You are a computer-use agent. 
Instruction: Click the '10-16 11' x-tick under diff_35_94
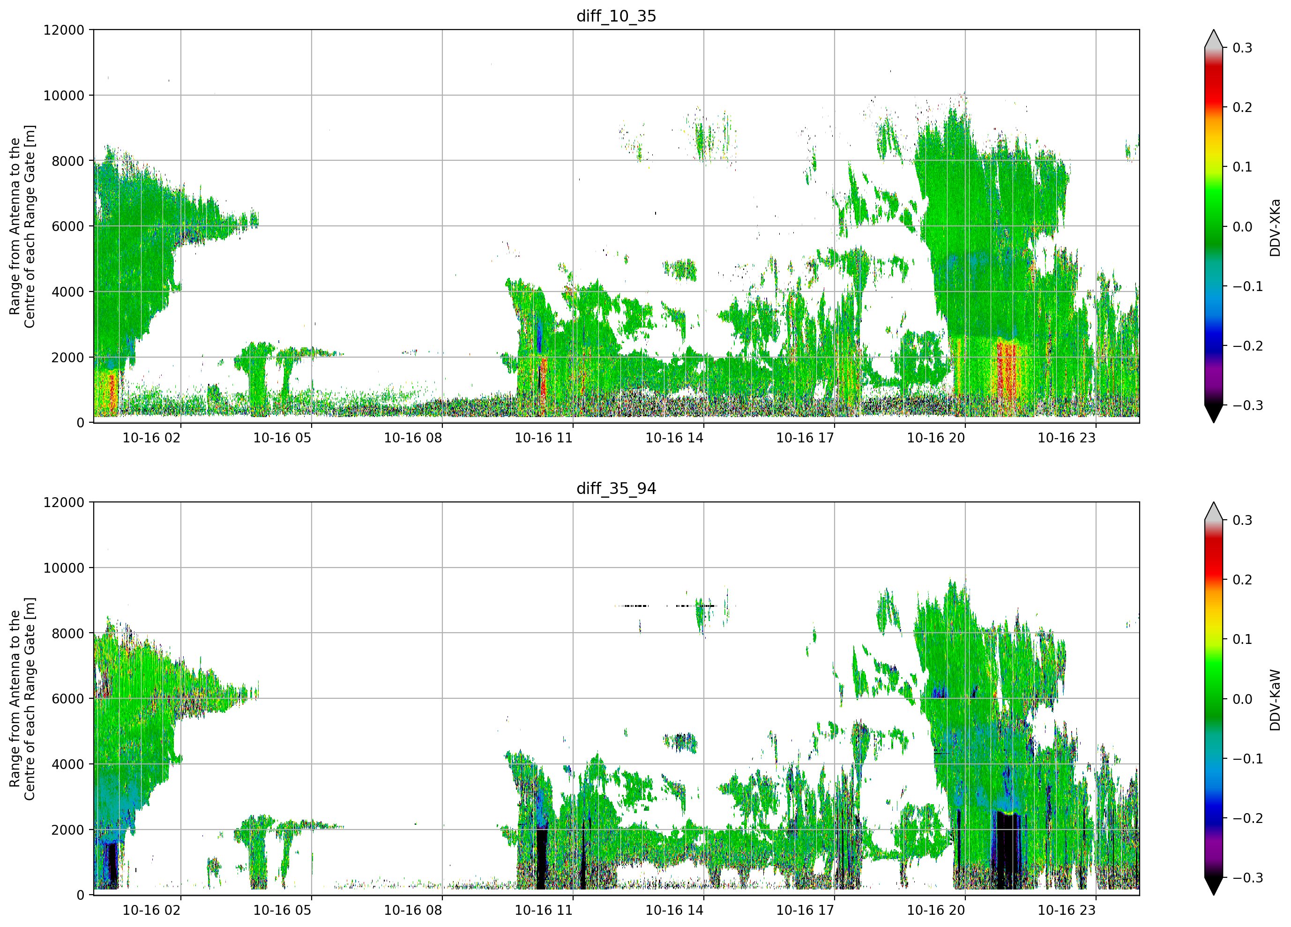[544, 910]
